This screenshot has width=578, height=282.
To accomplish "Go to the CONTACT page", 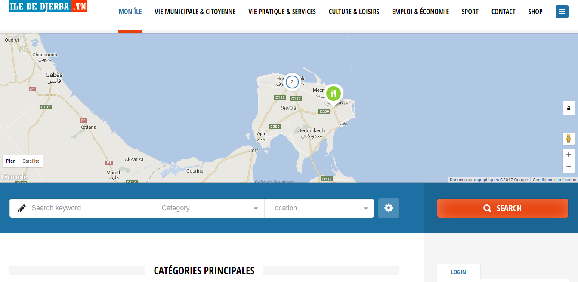I will [503, 12].
